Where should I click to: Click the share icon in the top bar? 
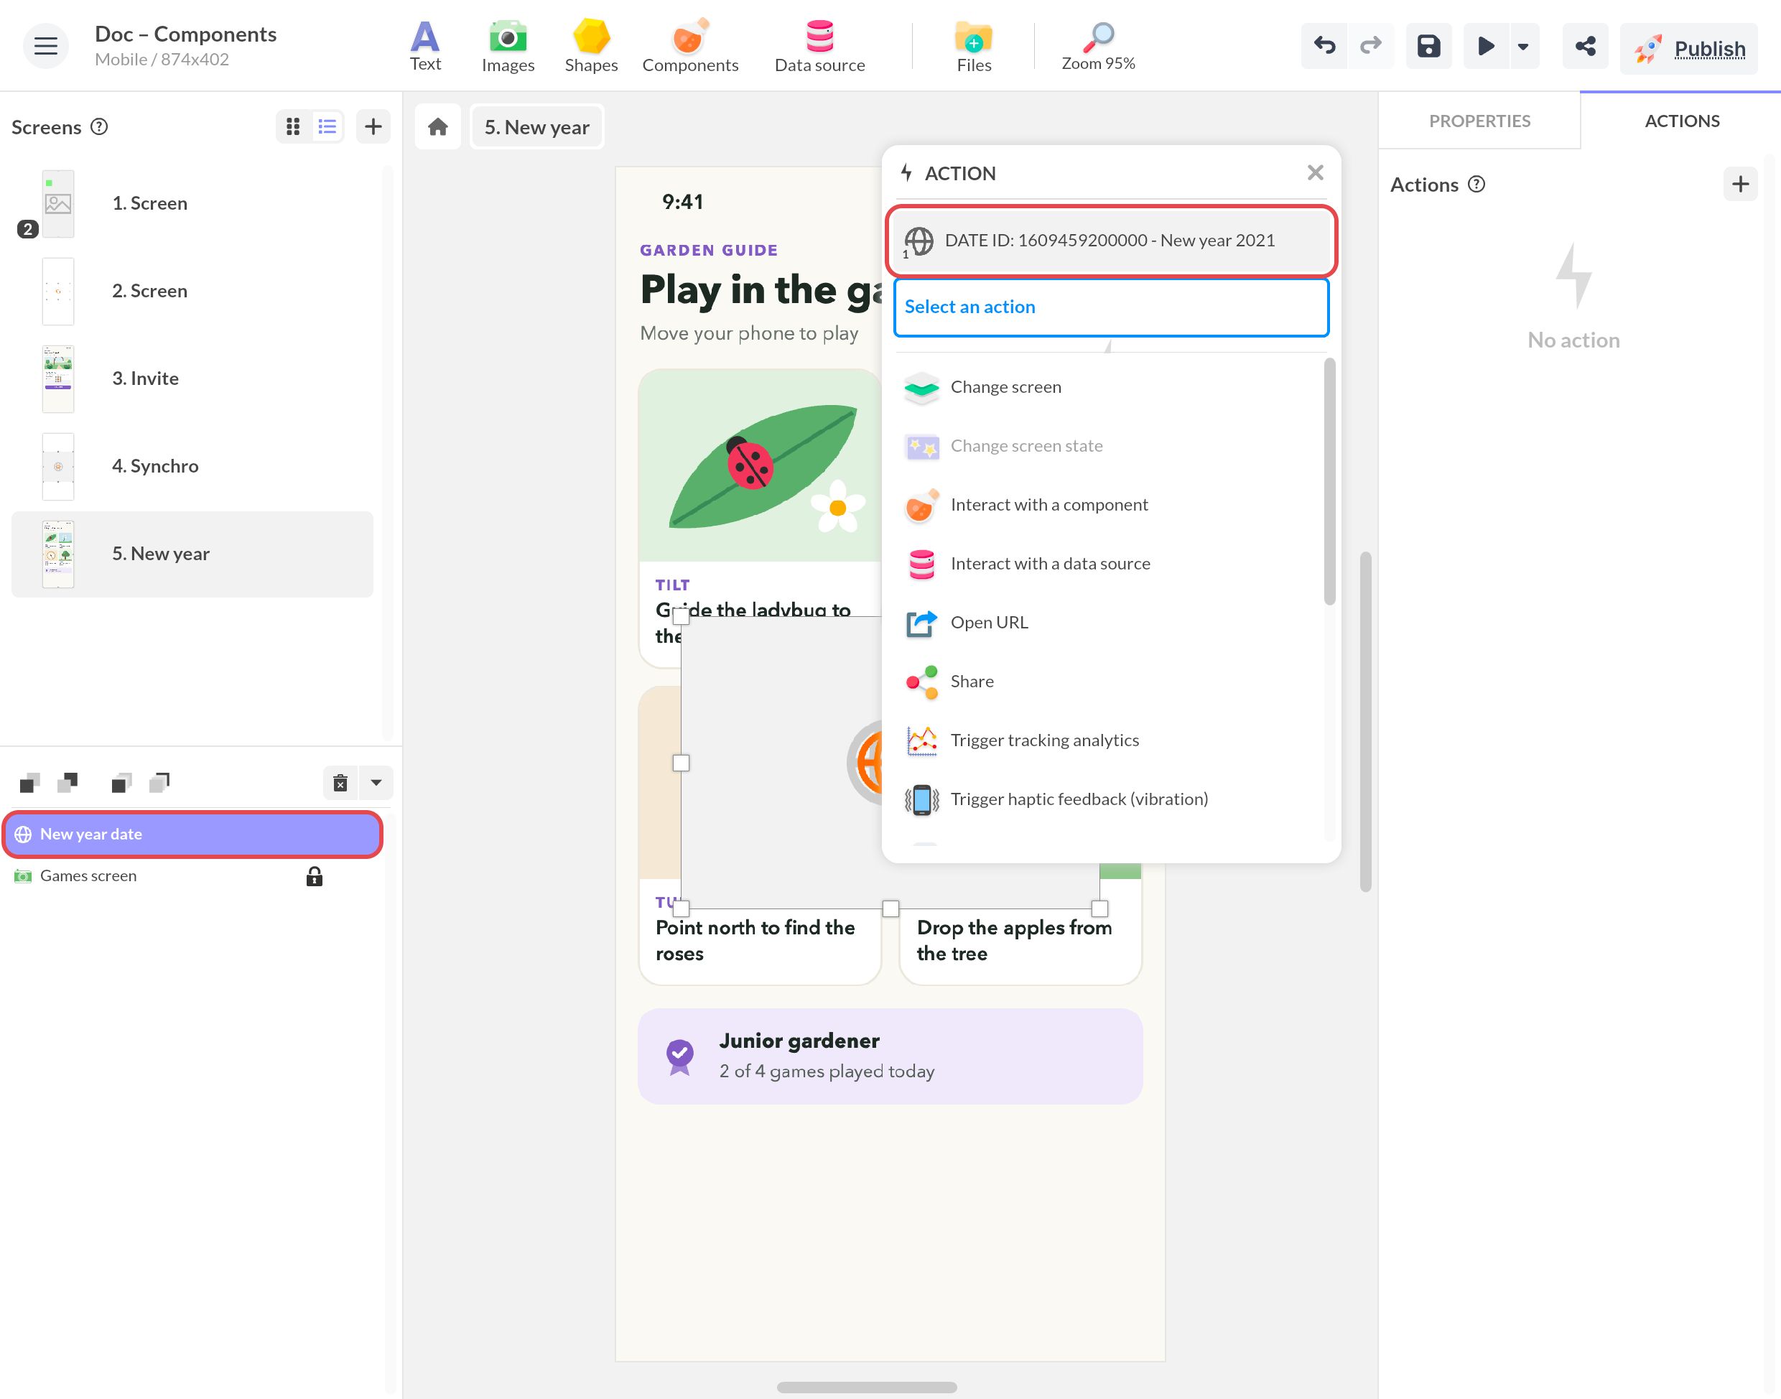pos(1585,46)
